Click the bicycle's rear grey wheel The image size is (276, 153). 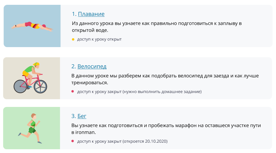point(20,86)
